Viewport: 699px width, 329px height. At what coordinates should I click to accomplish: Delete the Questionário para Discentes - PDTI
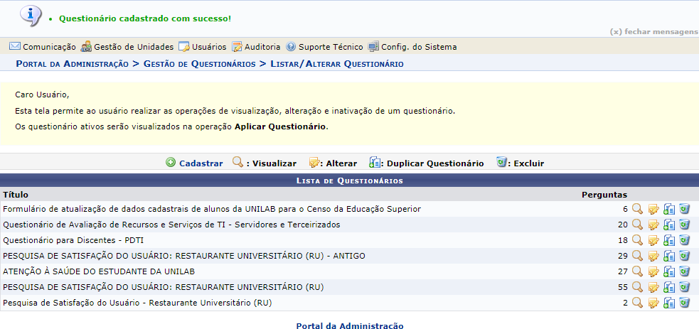click(x=684, y=240)
